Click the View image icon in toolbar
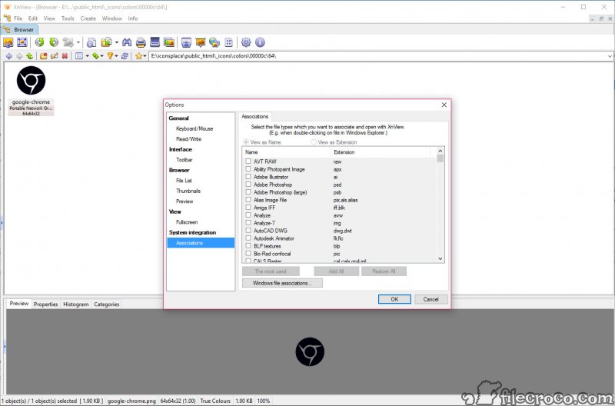The width and height of the screenshot is (615, 406). (8, 42)
